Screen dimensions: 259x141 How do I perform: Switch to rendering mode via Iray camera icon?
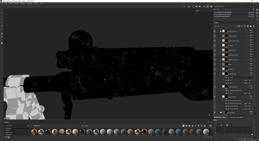pos(211,6)
